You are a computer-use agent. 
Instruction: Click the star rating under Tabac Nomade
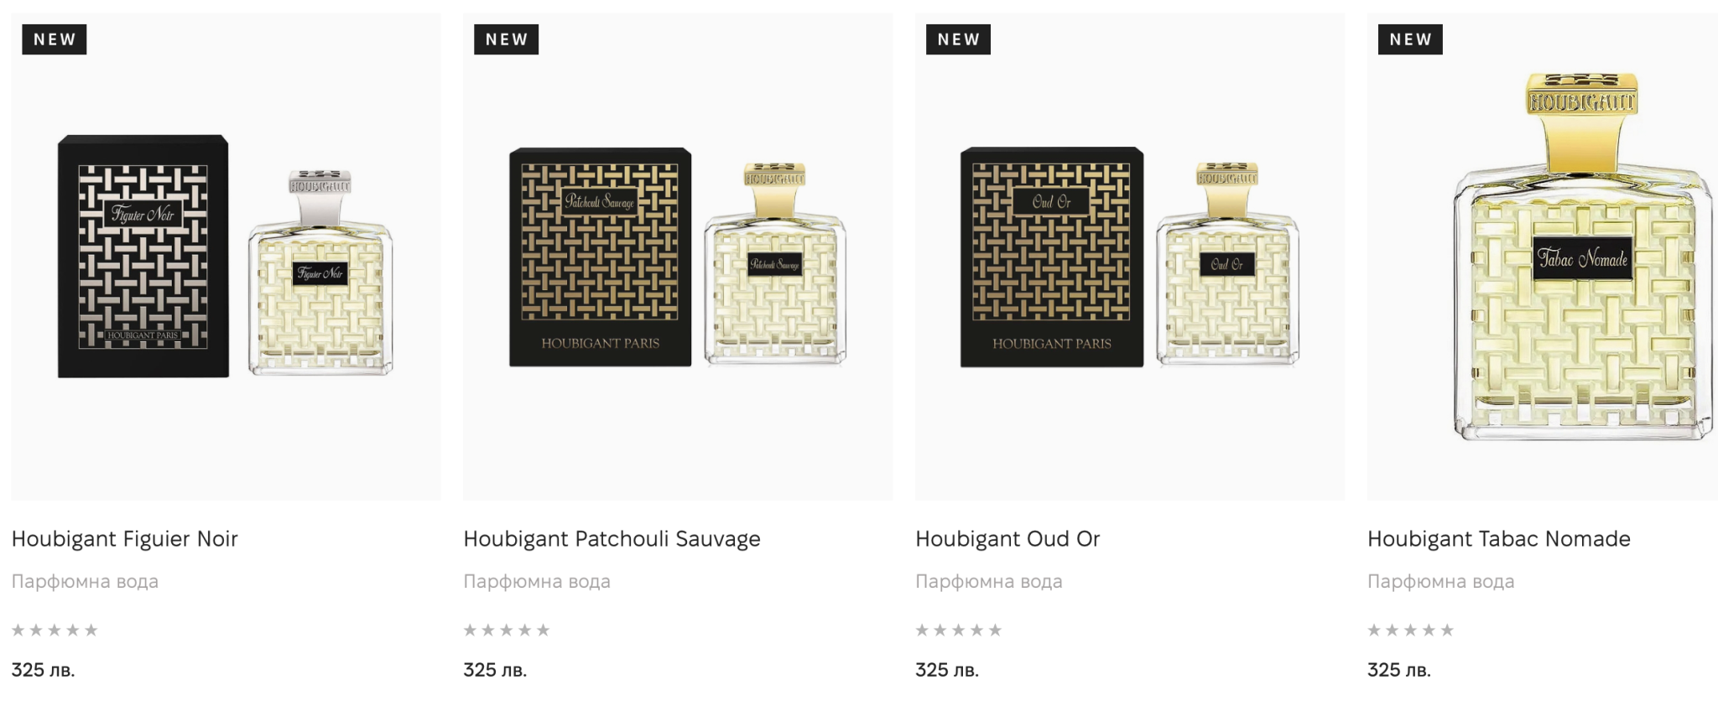(x=1410, y=630)
